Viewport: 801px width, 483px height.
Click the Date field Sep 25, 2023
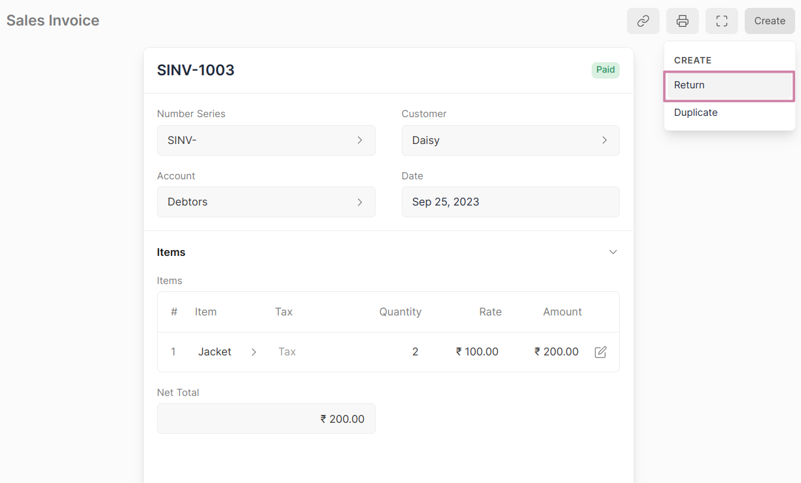[x=510, y=202]
